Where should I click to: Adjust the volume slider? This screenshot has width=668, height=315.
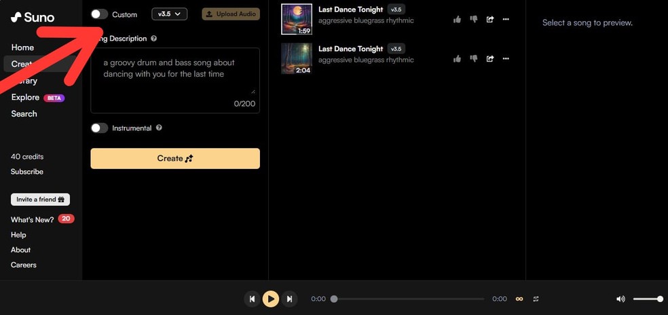point(648,299)
